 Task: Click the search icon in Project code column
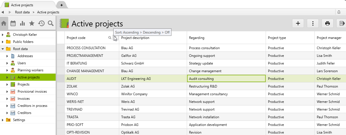click(110, 38)
